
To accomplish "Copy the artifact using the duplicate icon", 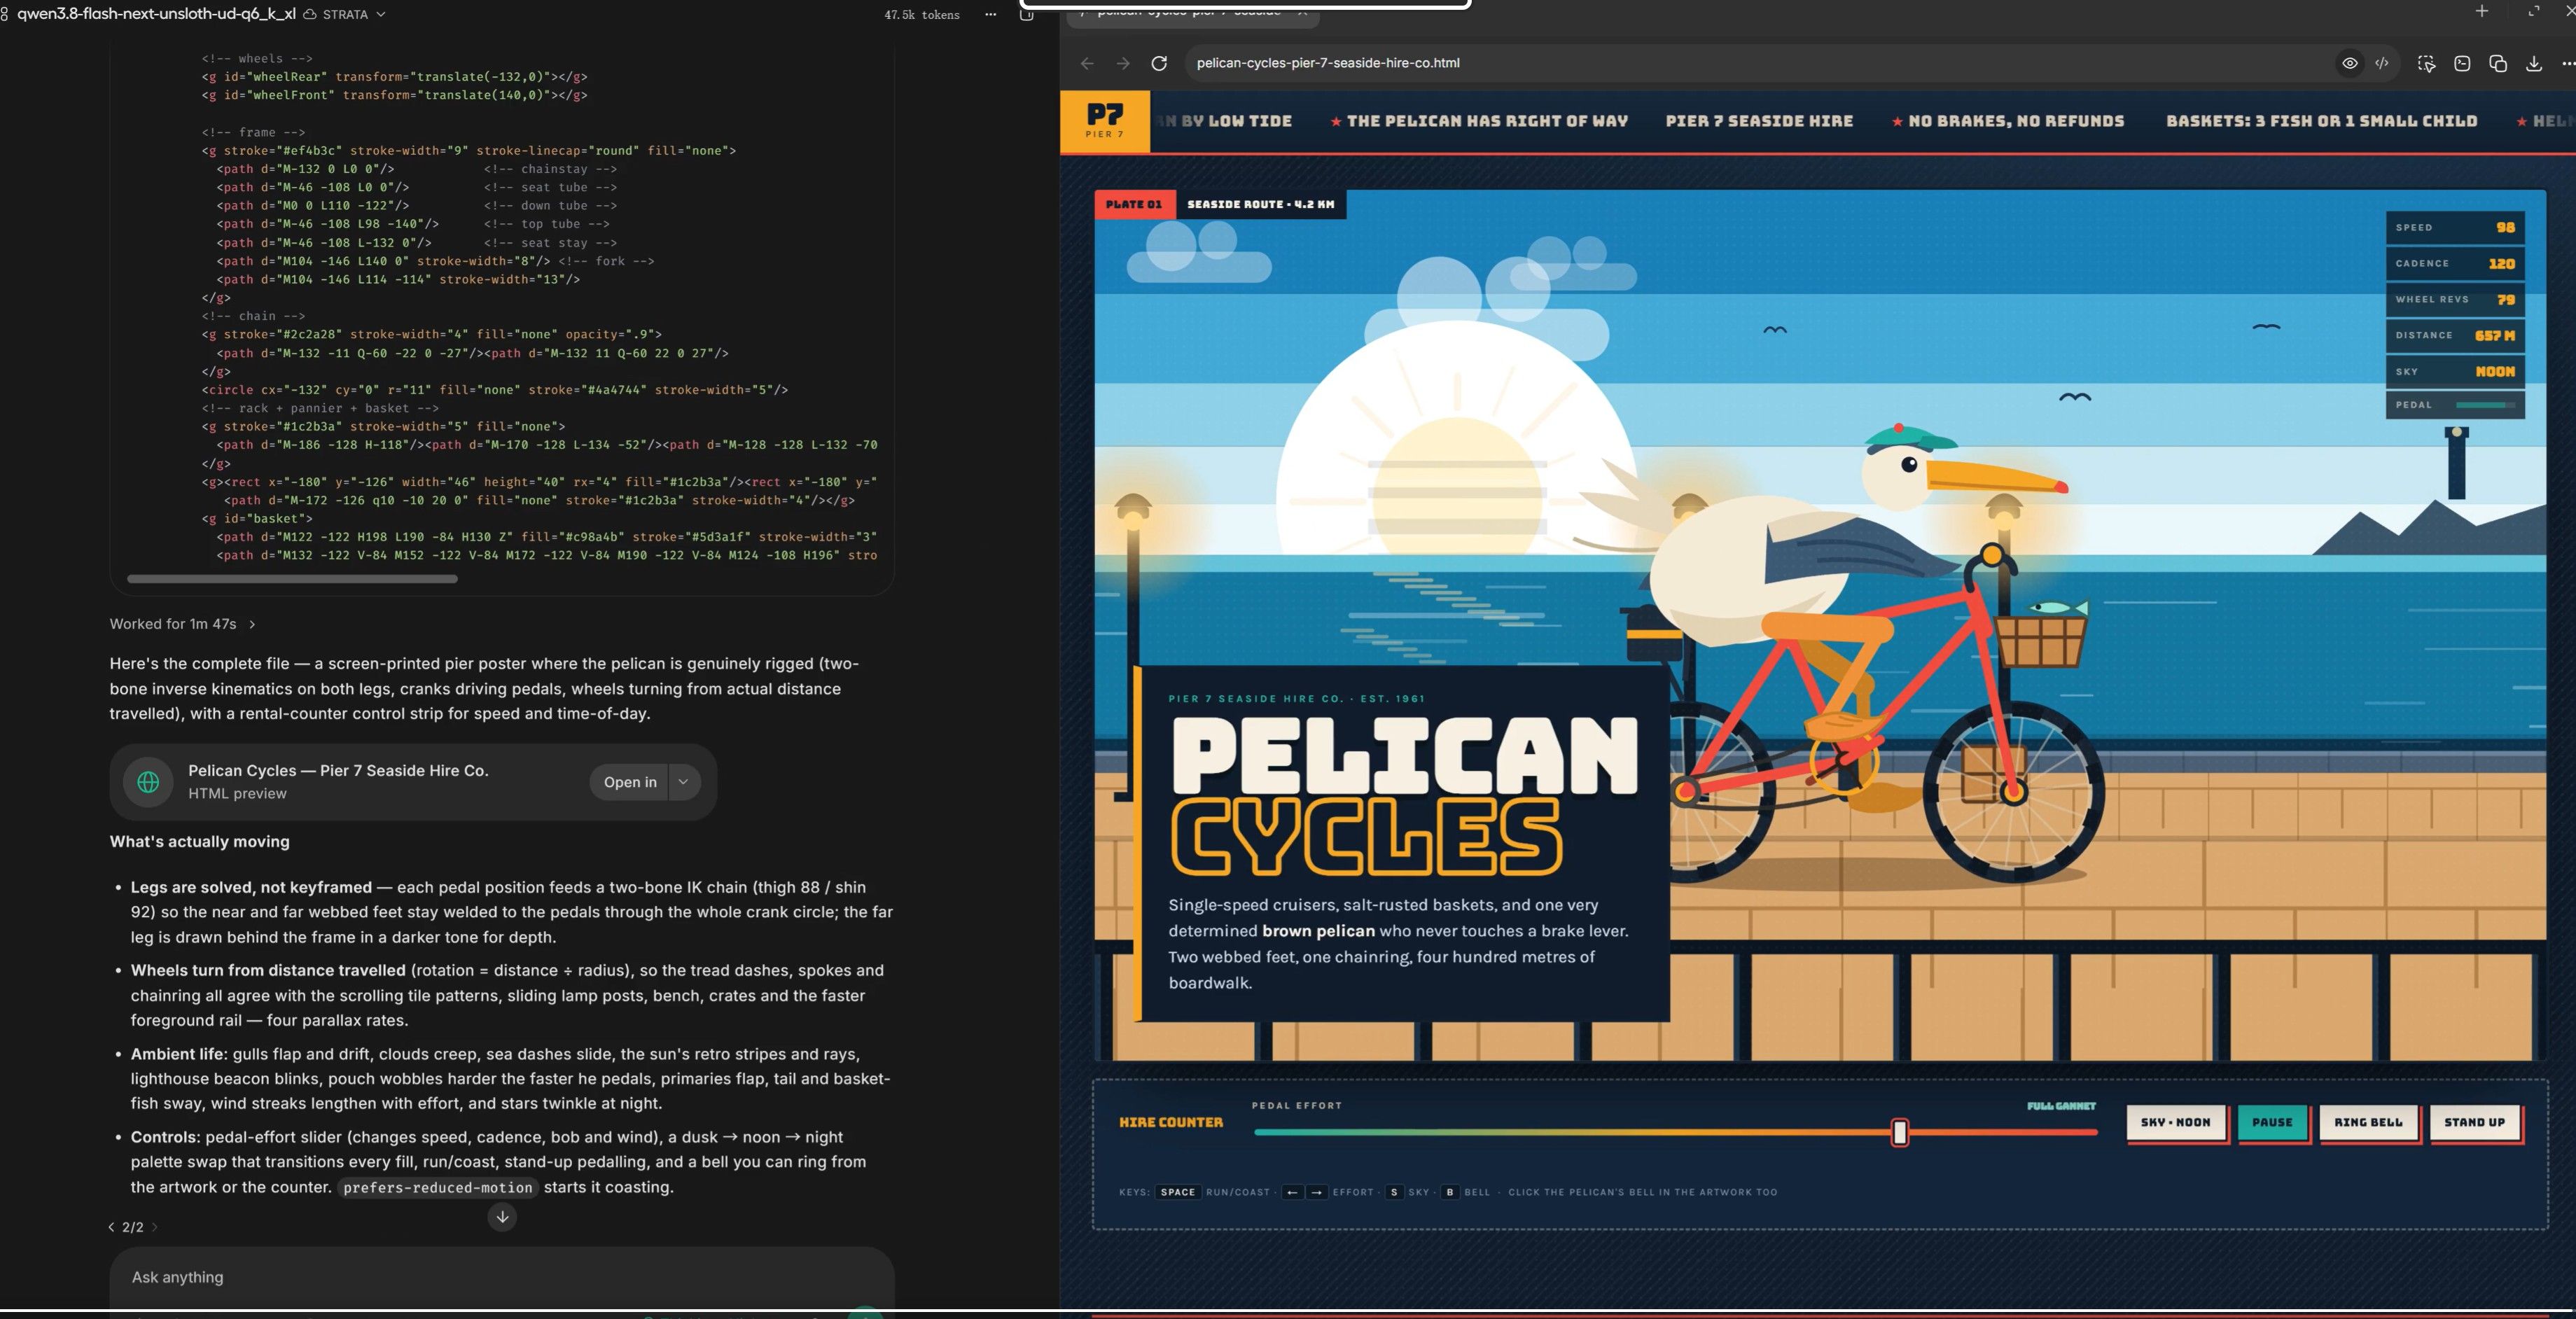I will (2498, 63).
